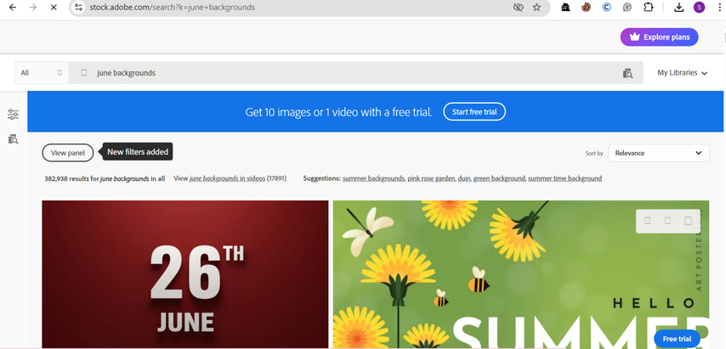Open the Chrome profile avatar
Image resolution: width=726 pixels, height=349 pixels.
coord(699,8)
